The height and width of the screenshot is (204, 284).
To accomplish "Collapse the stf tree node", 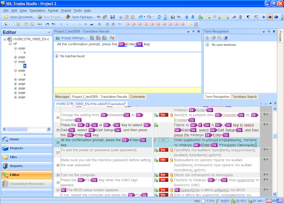I will (x=10, y=44).
